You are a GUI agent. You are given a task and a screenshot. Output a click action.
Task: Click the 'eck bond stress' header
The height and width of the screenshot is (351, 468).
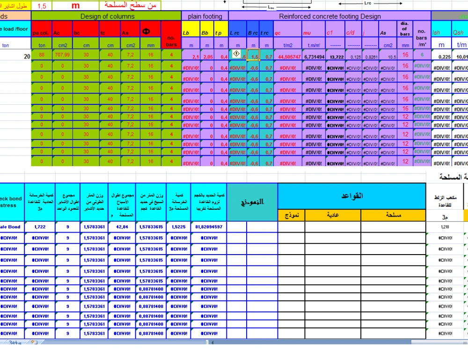click(12, 202)
